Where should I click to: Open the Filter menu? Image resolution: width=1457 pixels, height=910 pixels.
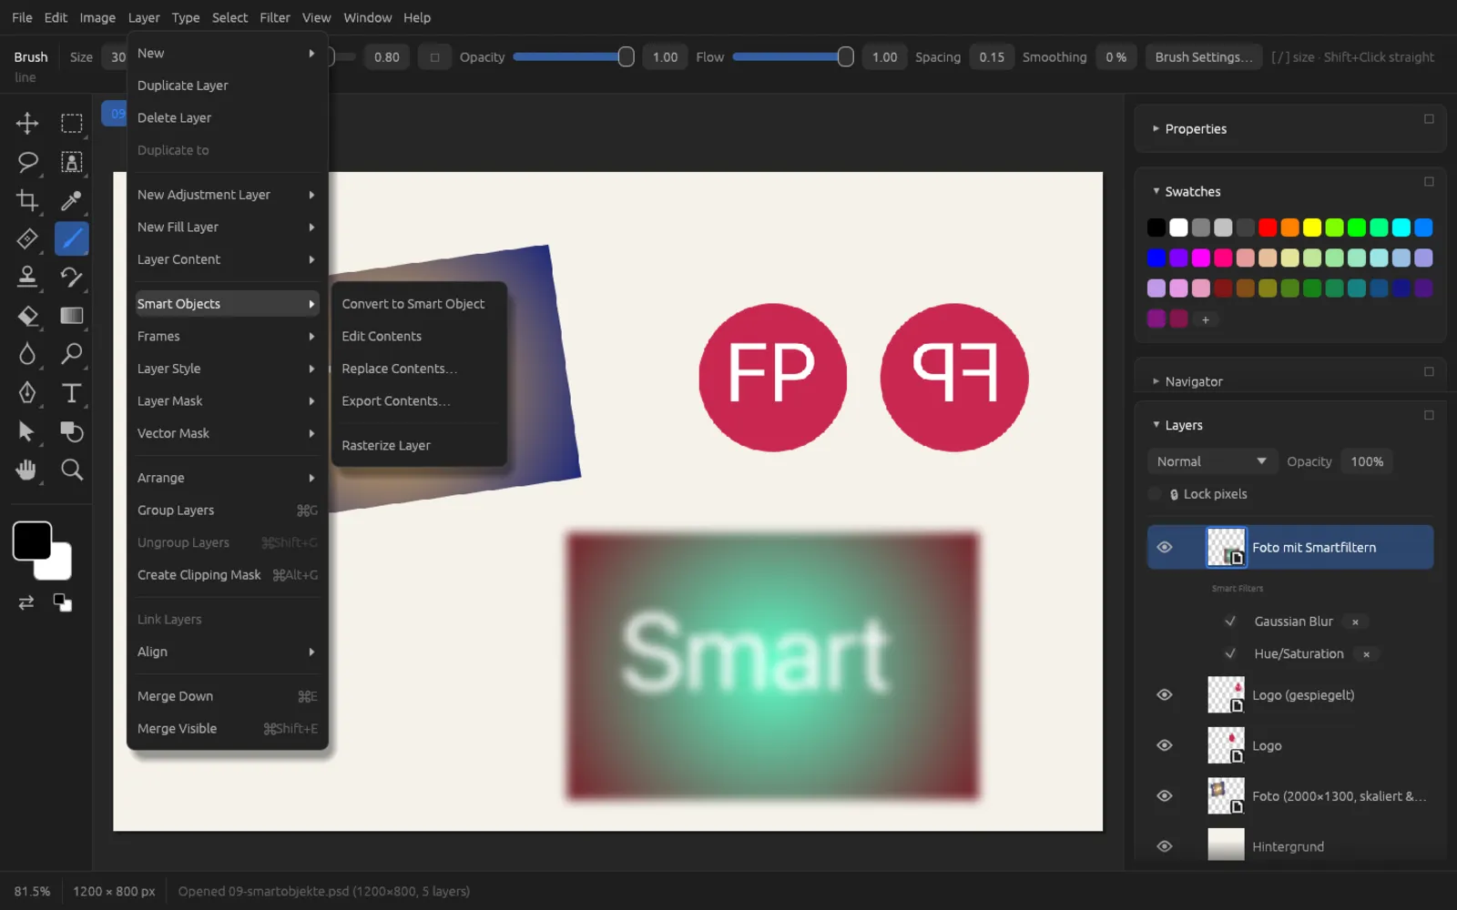tap(274, 17)
